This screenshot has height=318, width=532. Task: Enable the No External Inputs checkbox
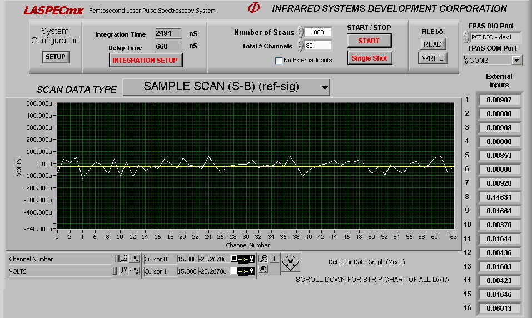pos(279,61)
